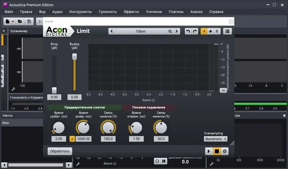This screenshot has height=169, width=288.
Task: Close the spectrum panel with X
Action: click(284, 115)
